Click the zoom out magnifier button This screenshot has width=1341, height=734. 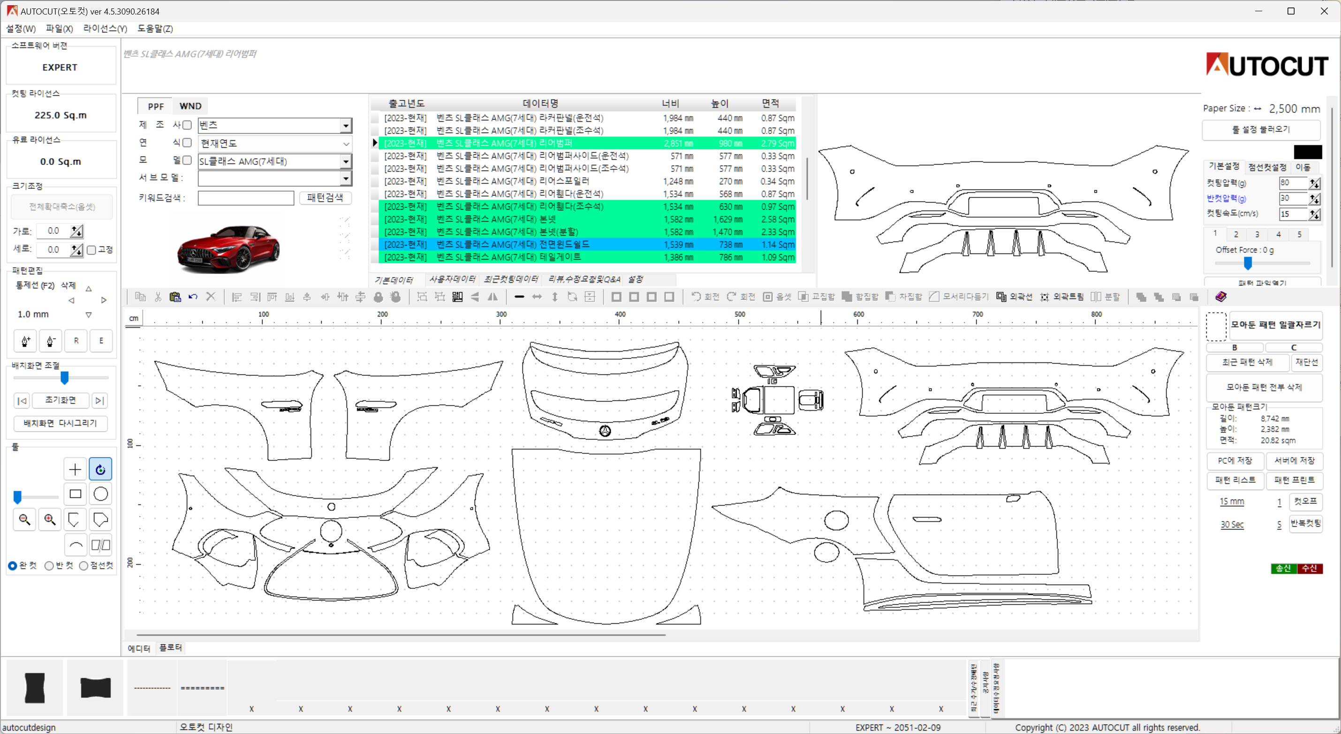[x=24, y=520]
